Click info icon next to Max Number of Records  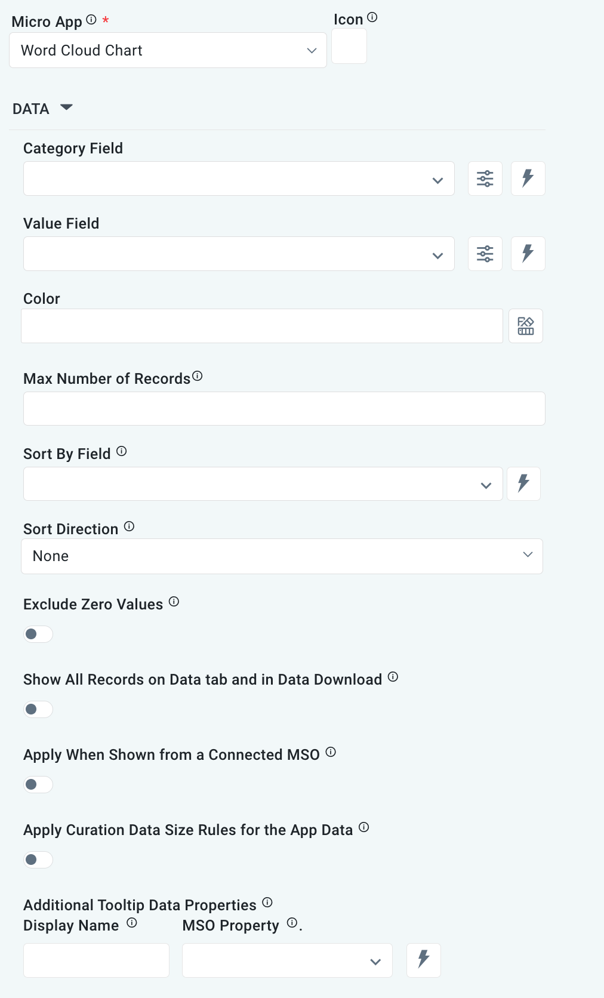coord(198,376)
